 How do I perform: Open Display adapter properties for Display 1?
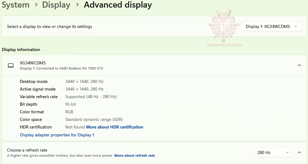(57, 135)
